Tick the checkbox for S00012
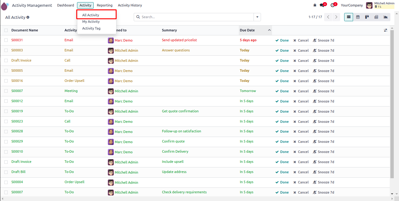The width and height of the screenshot is (399, 201). click(x=6, y=101)
